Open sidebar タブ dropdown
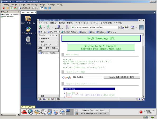The width and height of the screenshot is (157, 119). pyautogui.click(x=52, y=35)
